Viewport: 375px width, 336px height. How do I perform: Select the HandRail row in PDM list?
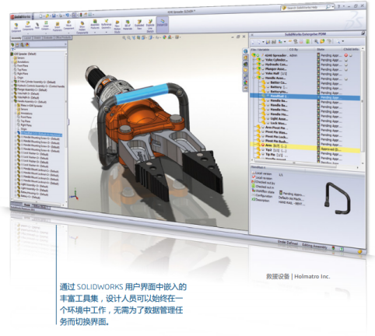pos(305,96)
